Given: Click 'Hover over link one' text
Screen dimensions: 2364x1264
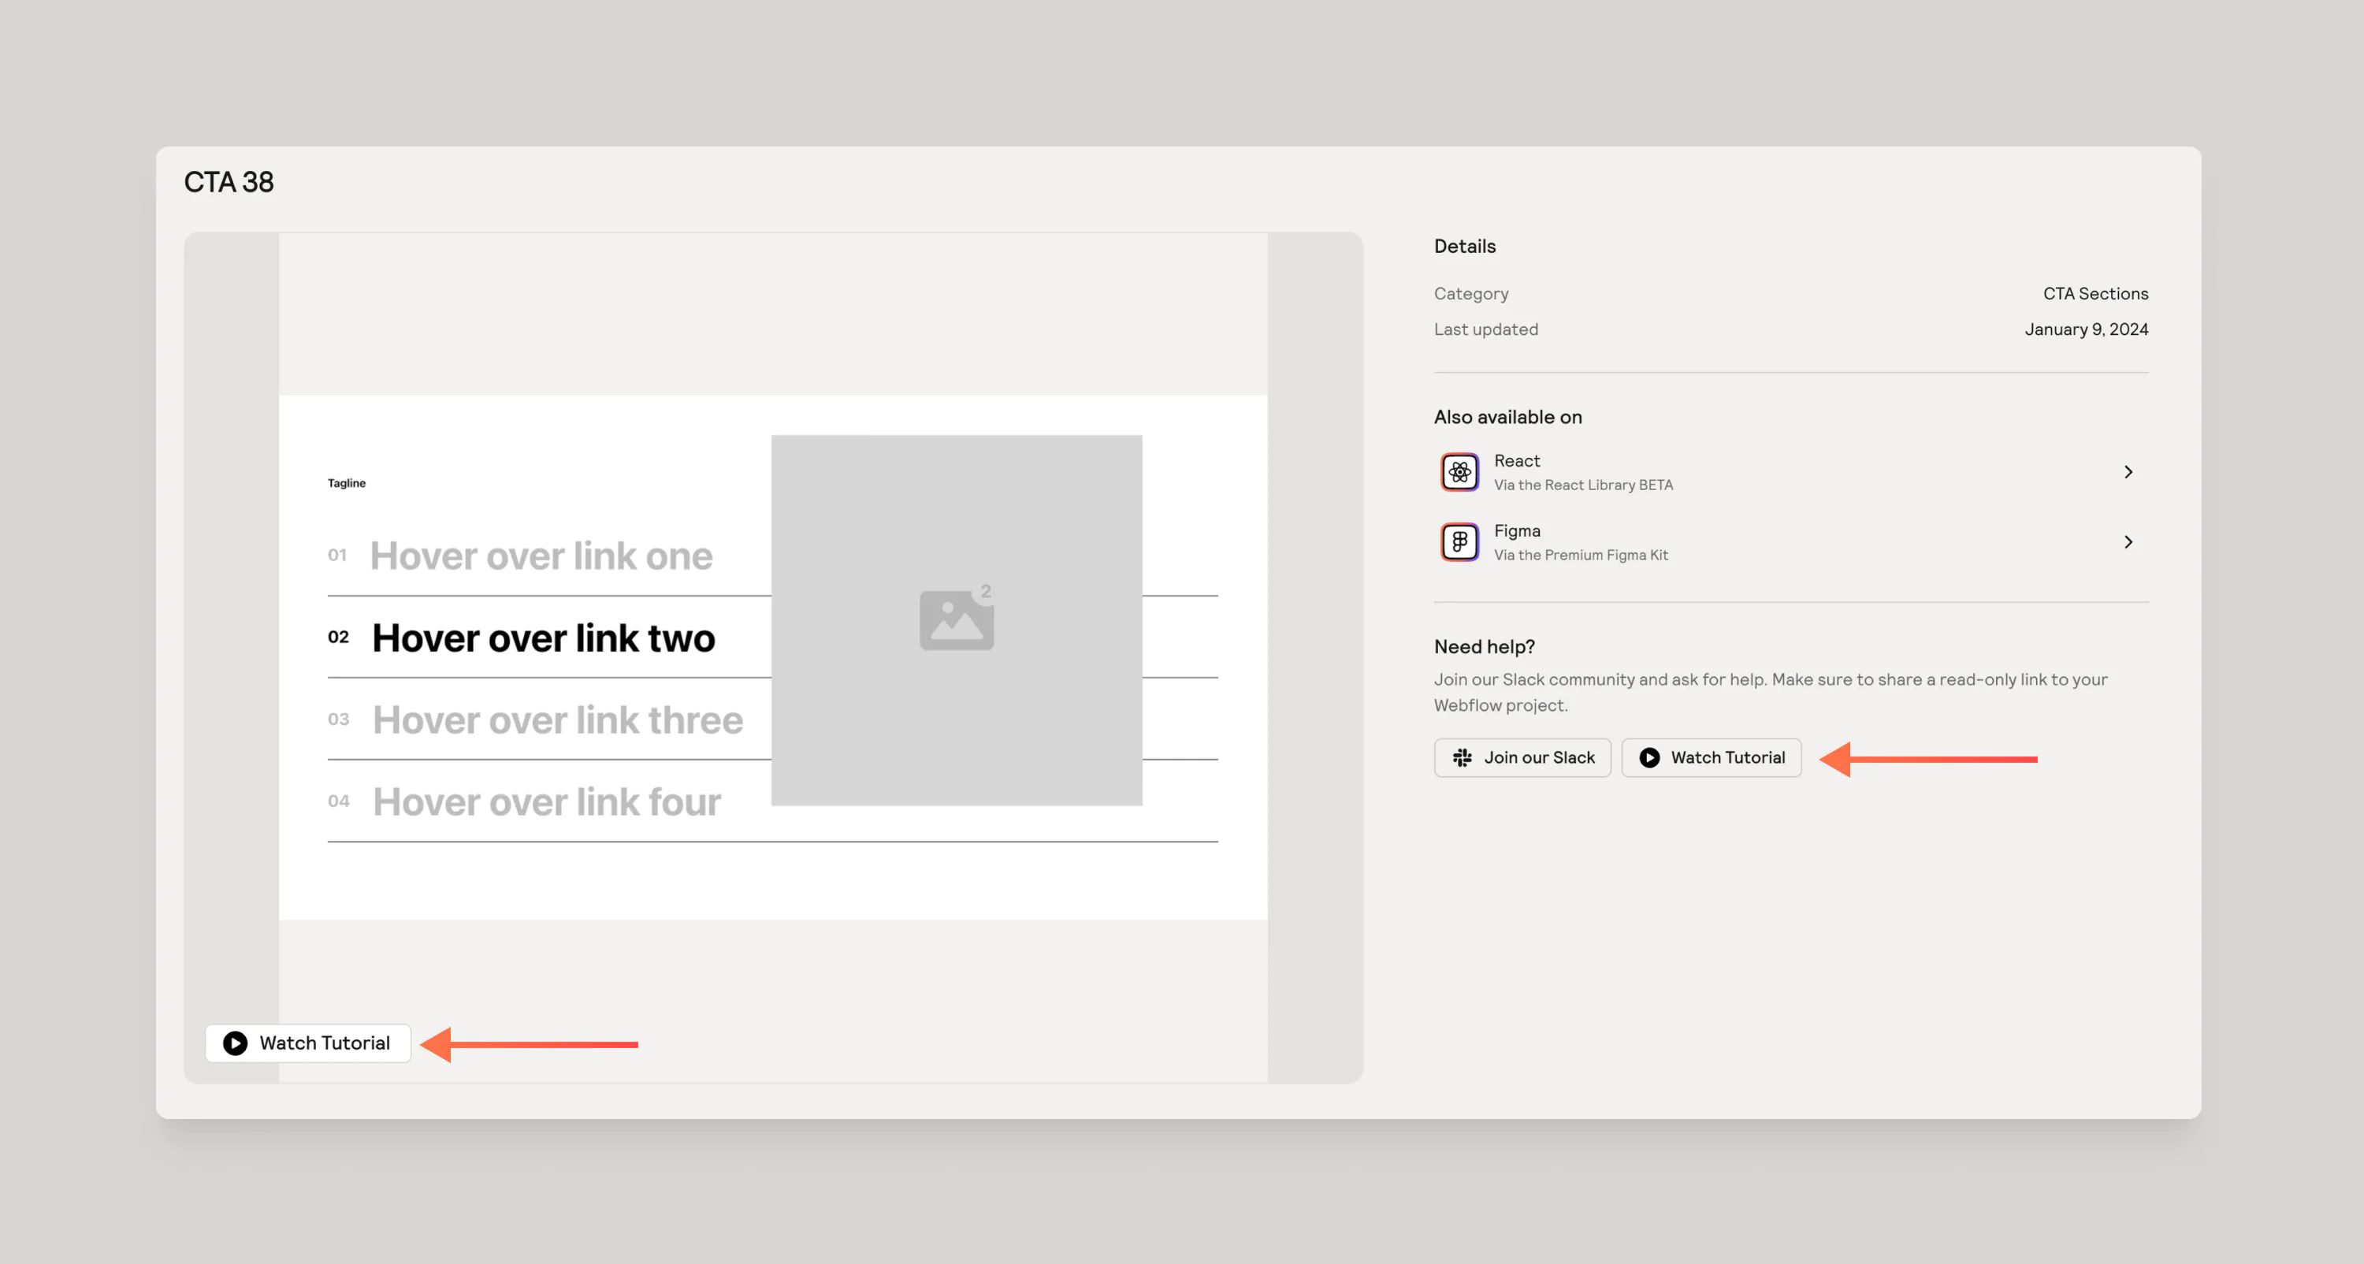Looking at the screenshot, I should (541, 556).
